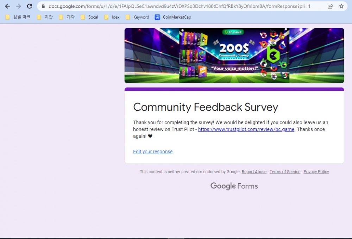Bookmark this page with star icon
This screenshot has height=239, width=352.
[x=341, y=6]
